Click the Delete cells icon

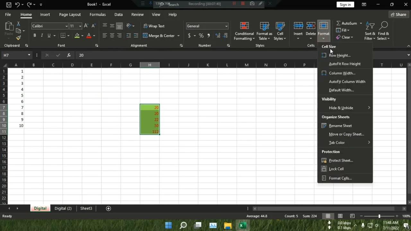click(311, 26)
